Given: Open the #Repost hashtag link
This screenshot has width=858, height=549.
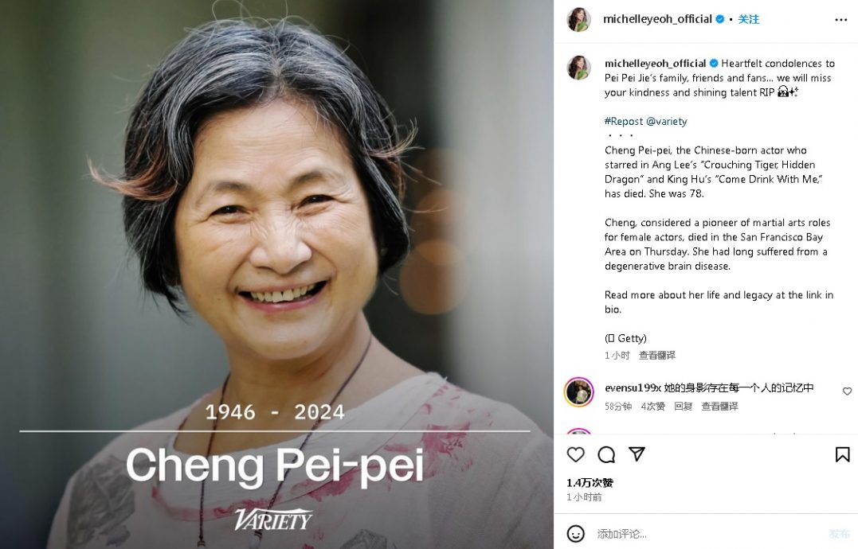Looking at the screenshot, I should pyautogui.click(x=624, y=121).
